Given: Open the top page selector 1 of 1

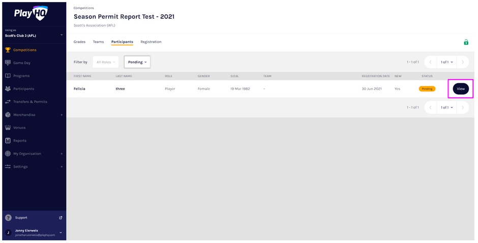Looking at the screenshot, I should pos(446,62).
